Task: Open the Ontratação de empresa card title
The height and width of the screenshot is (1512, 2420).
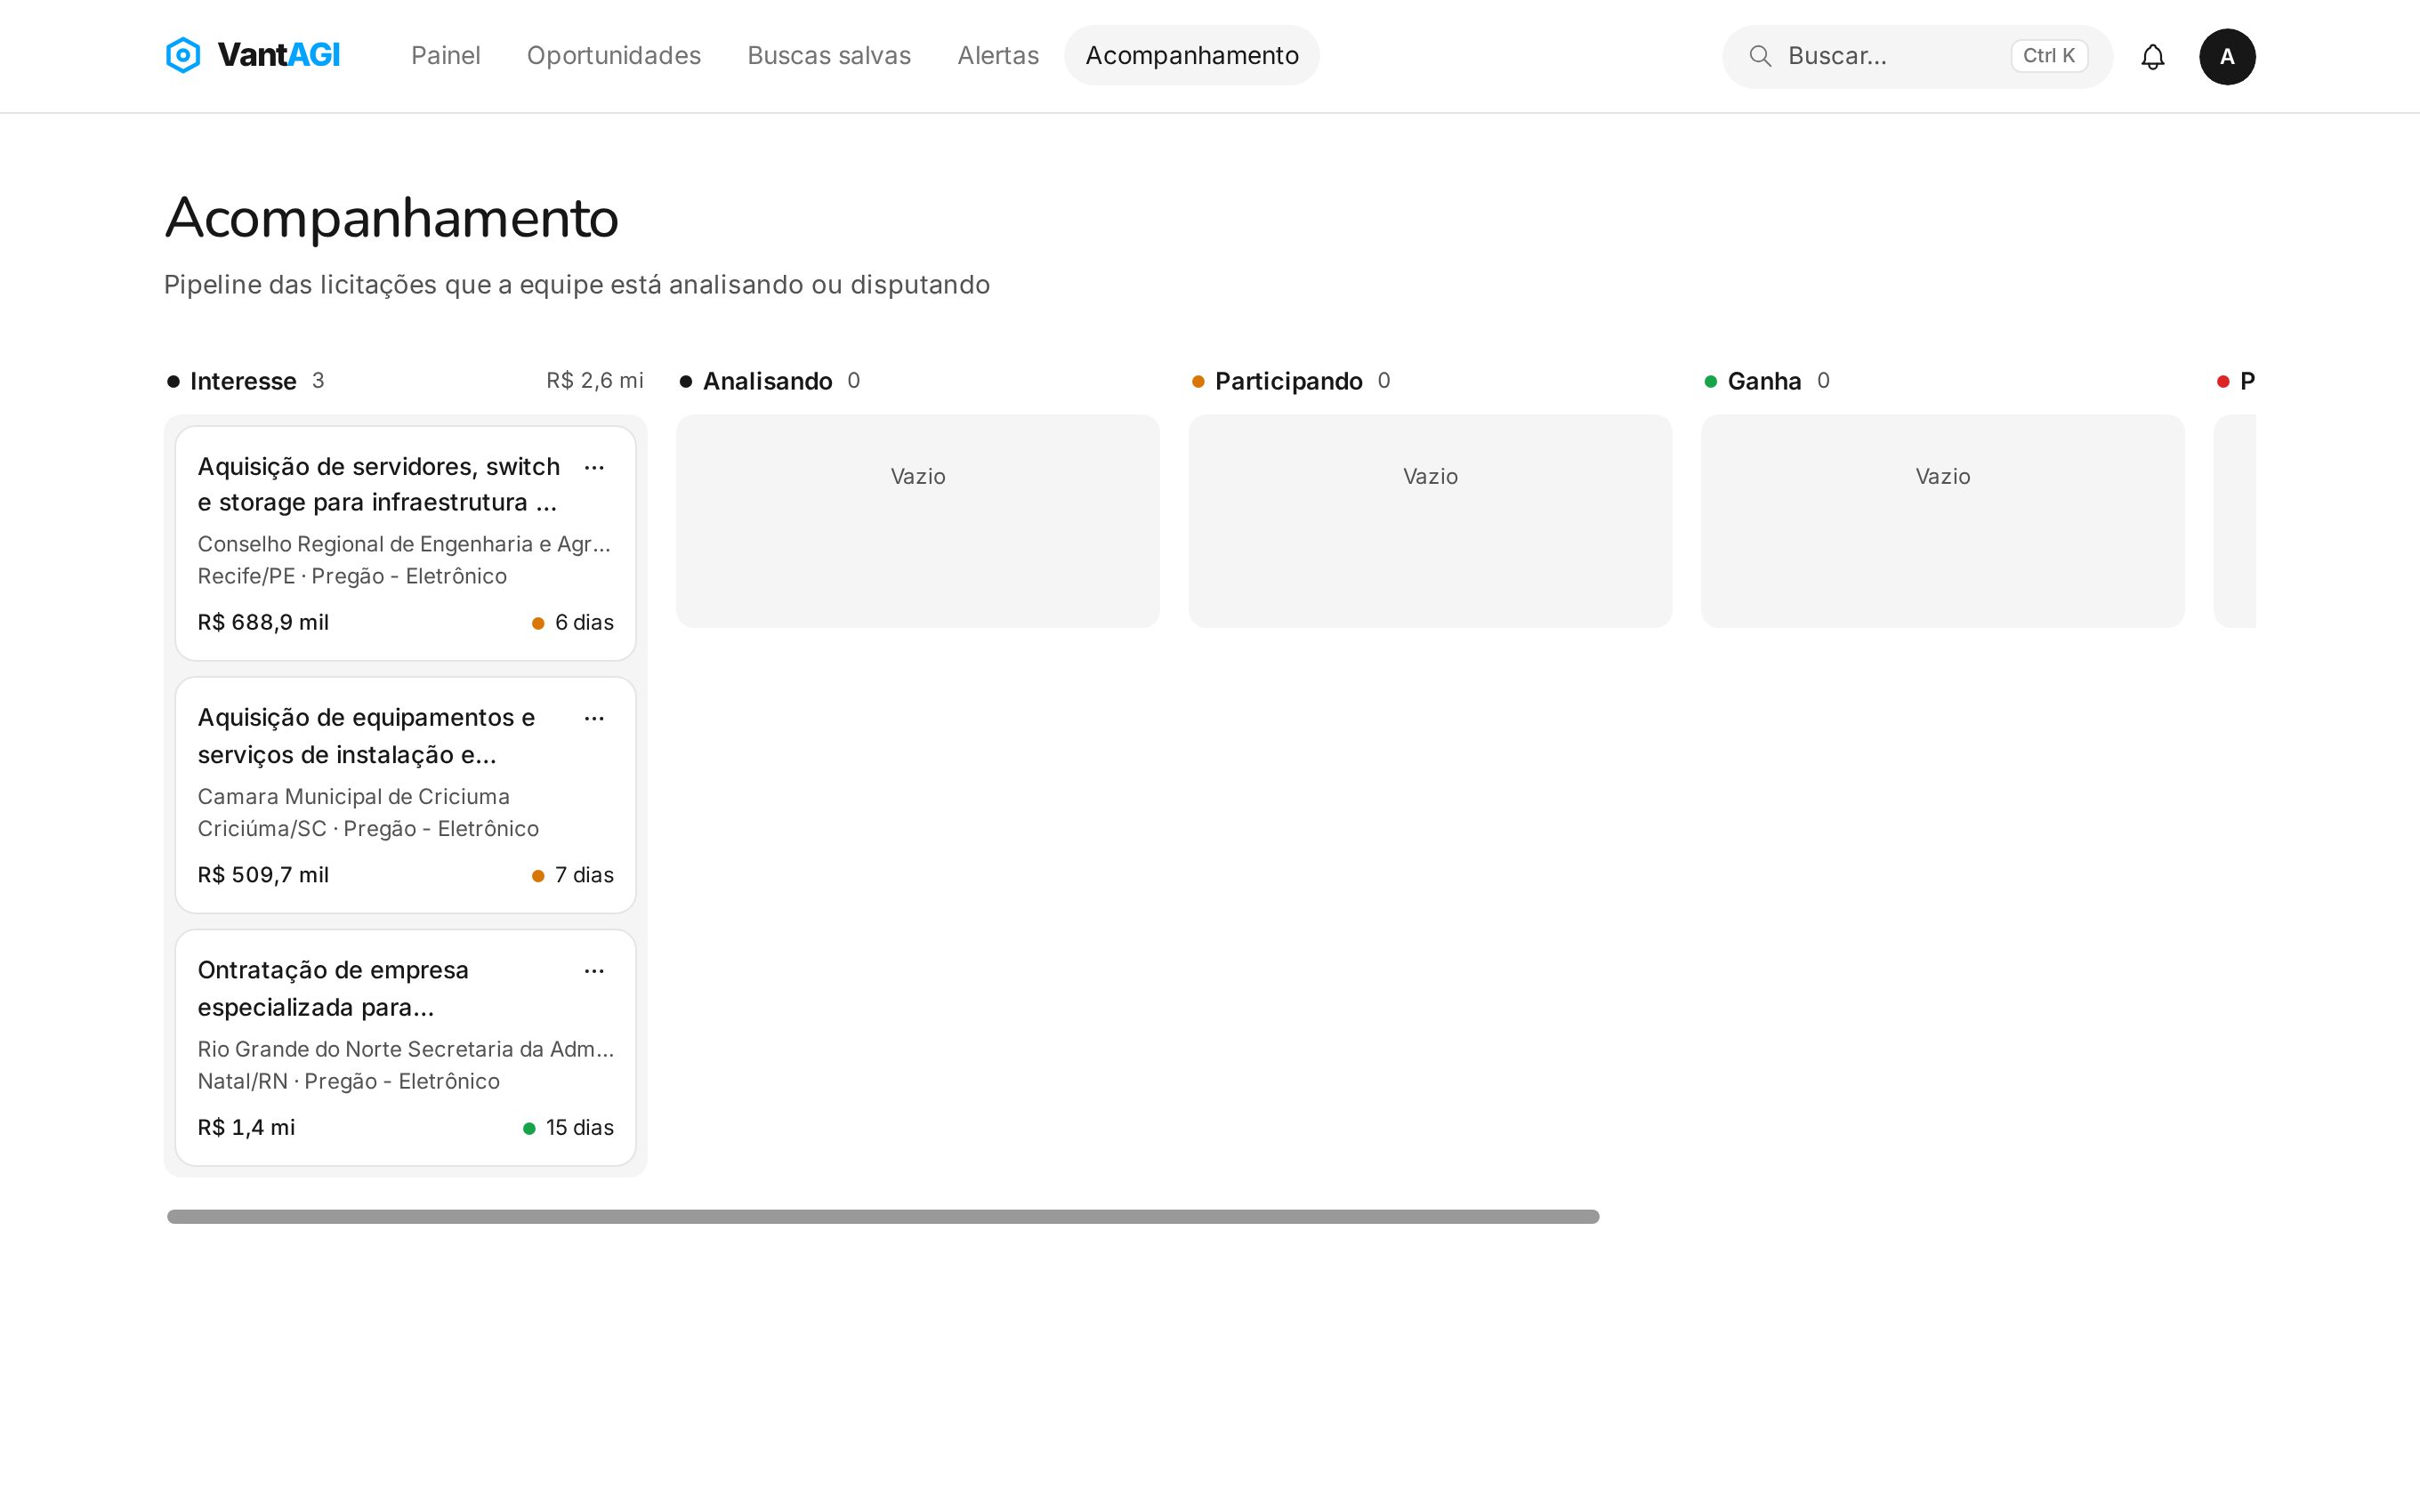Action: pos(333,988)
